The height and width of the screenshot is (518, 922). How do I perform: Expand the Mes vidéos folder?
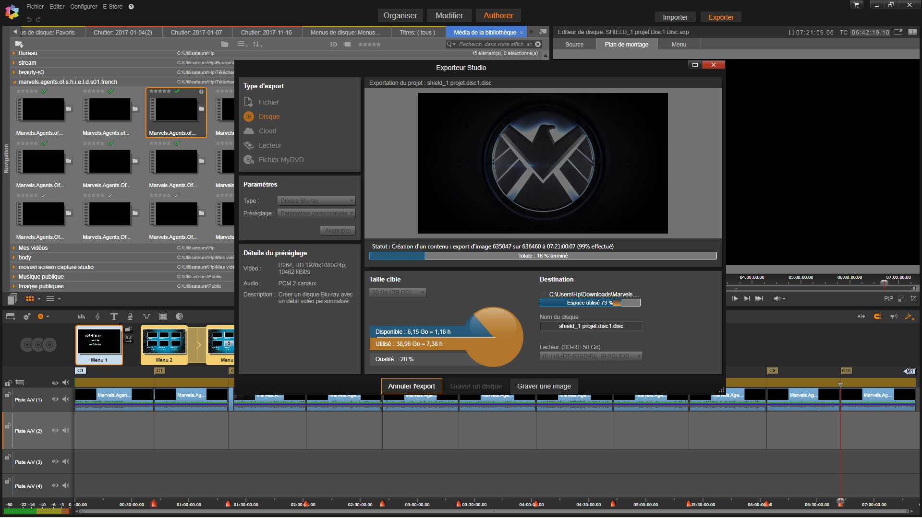[x=14, y=248]
